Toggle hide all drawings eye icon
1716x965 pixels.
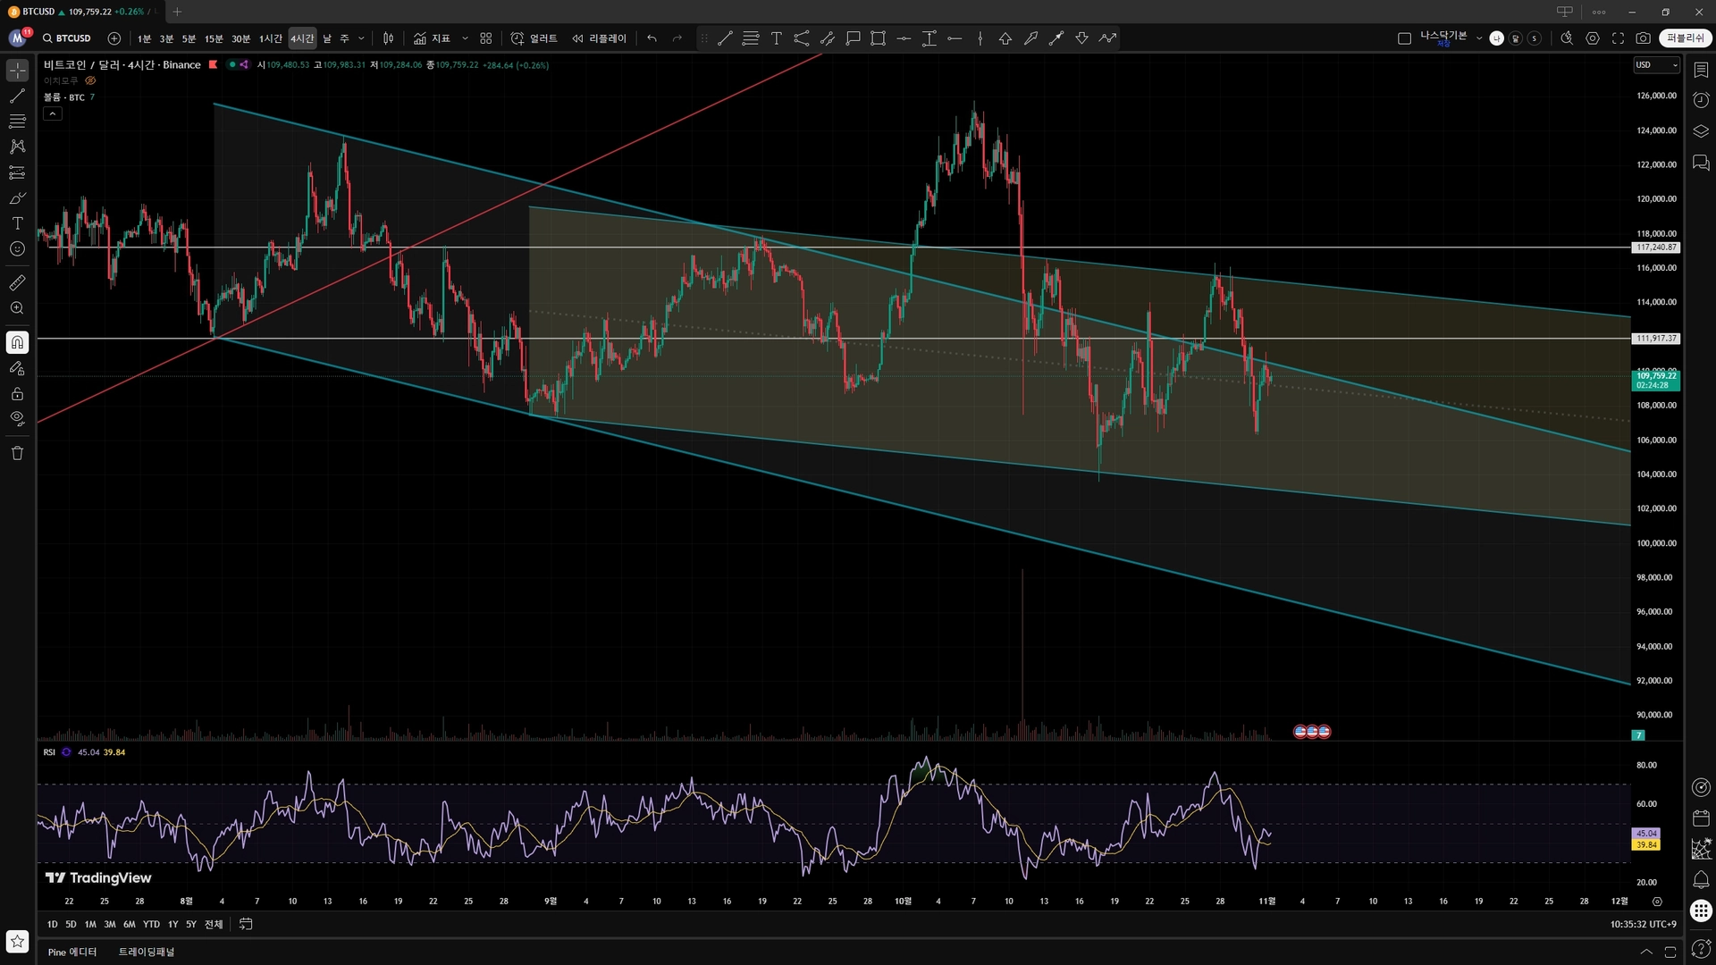[x=17, y=418]
